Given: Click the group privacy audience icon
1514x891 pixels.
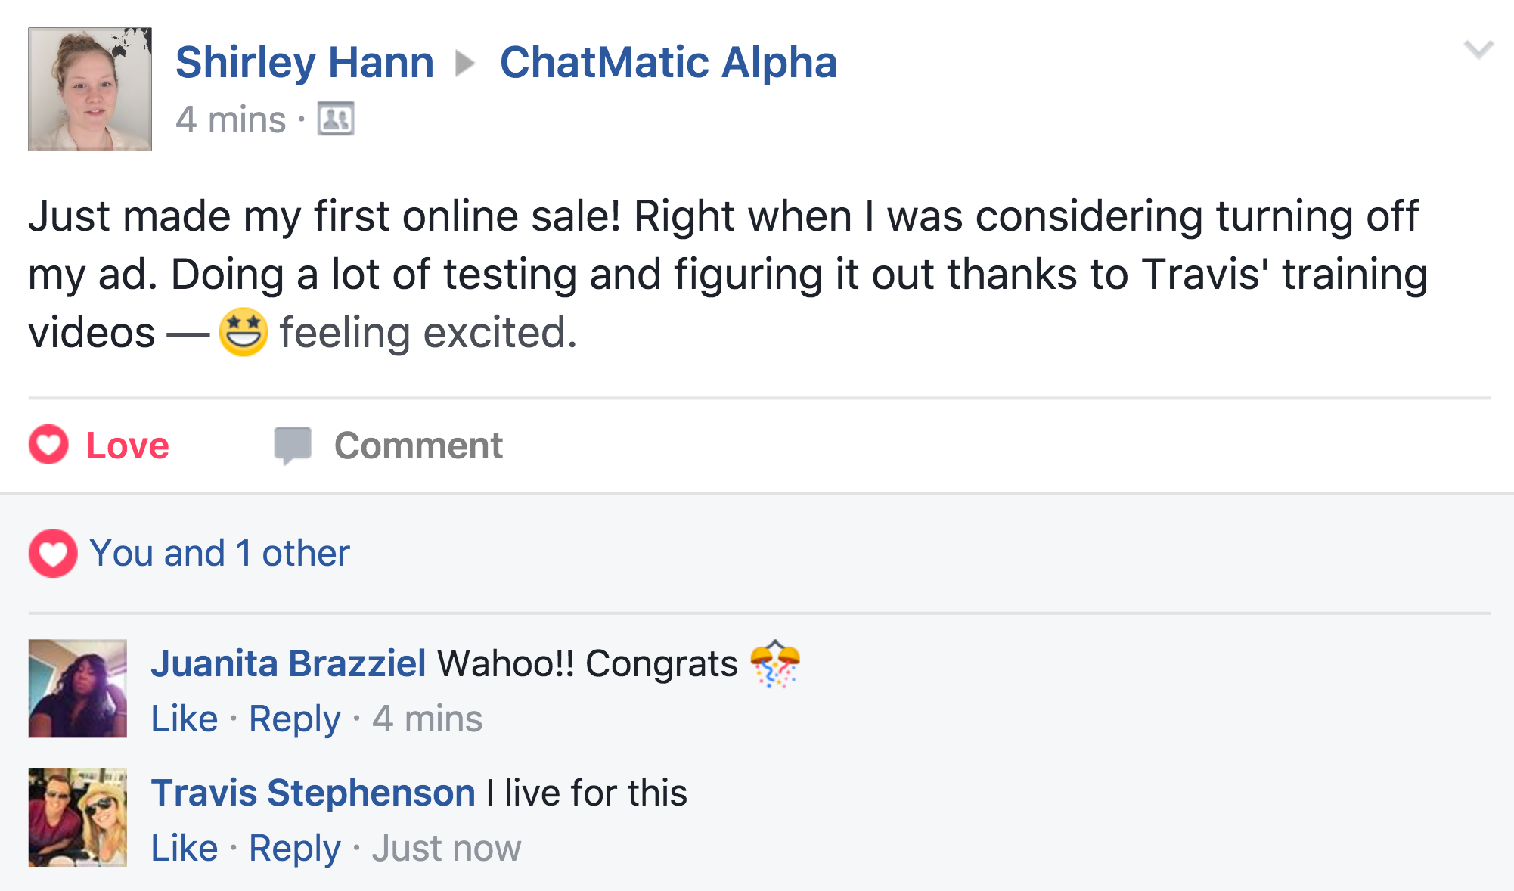Looking at the screenshot, I should pos(336,119).
